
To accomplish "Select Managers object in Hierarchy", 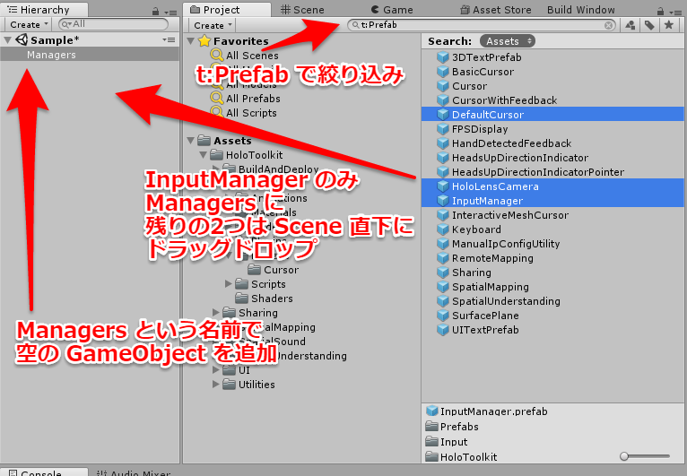I will [90, 55].
